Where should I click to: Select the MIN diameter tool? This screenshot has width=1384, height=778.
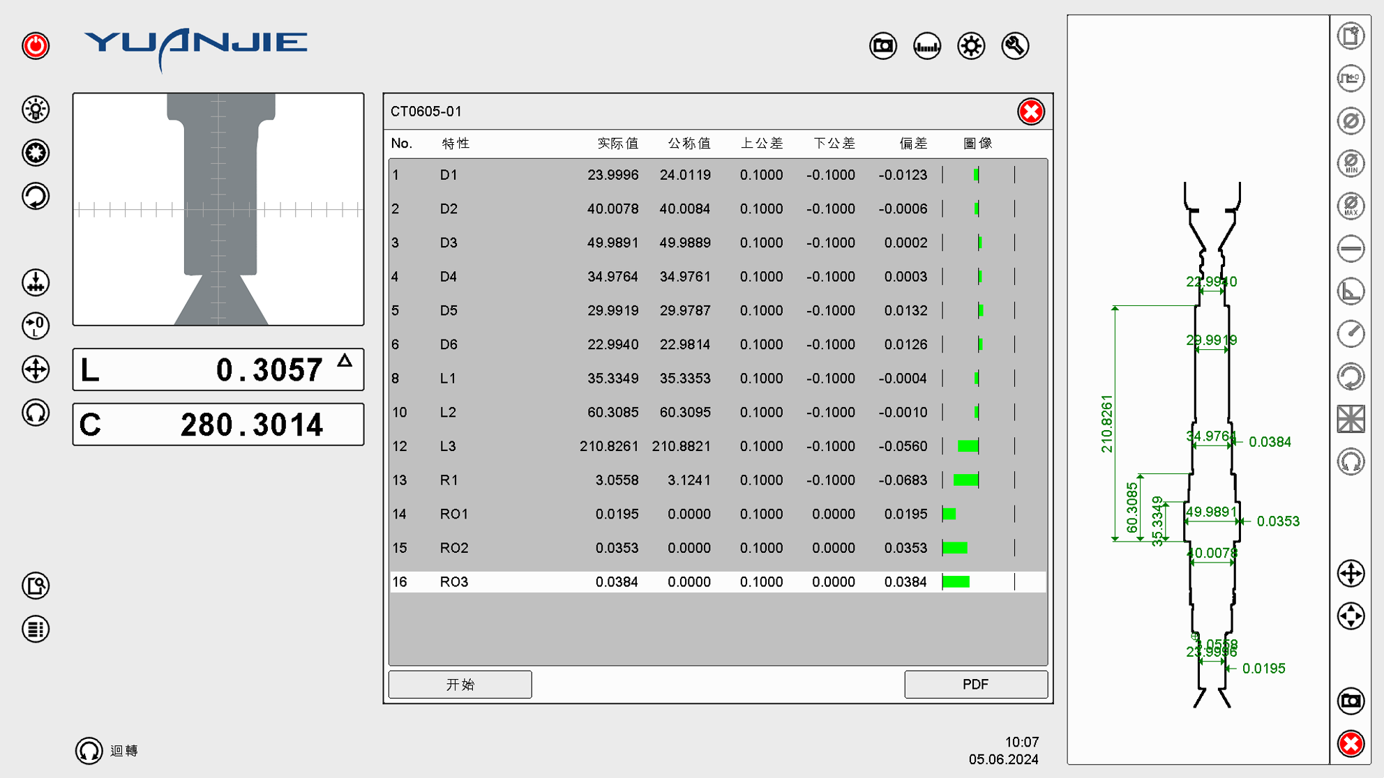tap(1351, 163)
